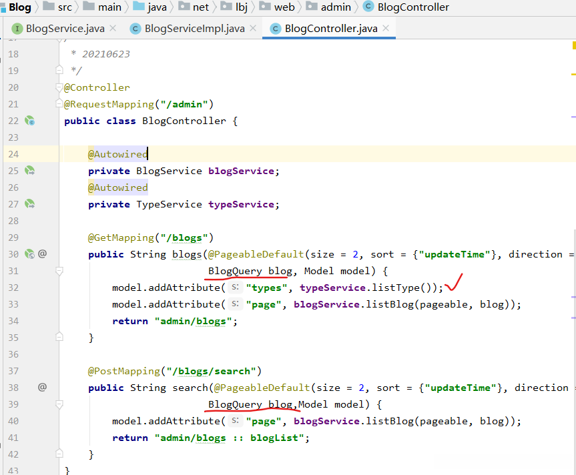Click the yellow warning indicator at top of scrollbar
This screenshot has width=576, height=475.
tap(573, 46)
